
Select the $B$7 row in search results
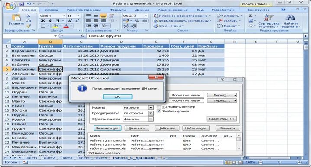[x=162, y=145]
